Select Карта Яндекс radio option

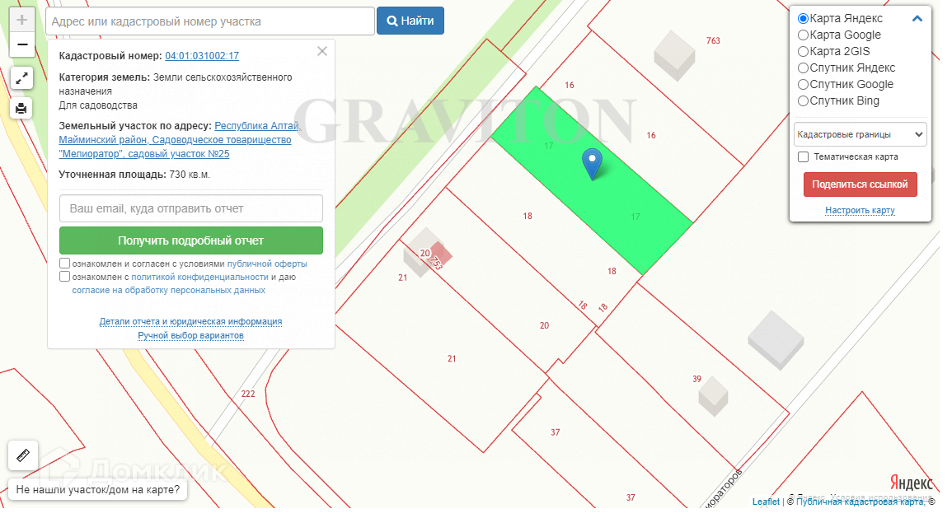(804, 19)
